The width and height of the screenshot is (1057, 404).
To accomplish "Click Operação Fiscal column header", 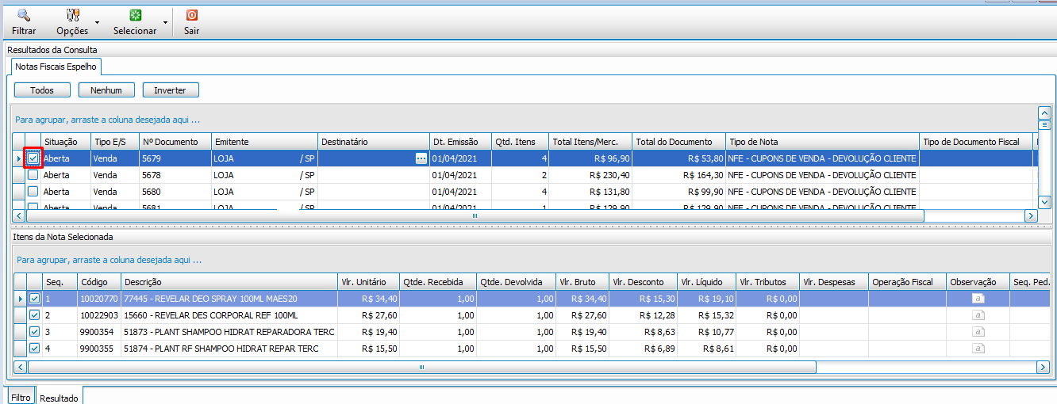I will (x=907, y=282).
